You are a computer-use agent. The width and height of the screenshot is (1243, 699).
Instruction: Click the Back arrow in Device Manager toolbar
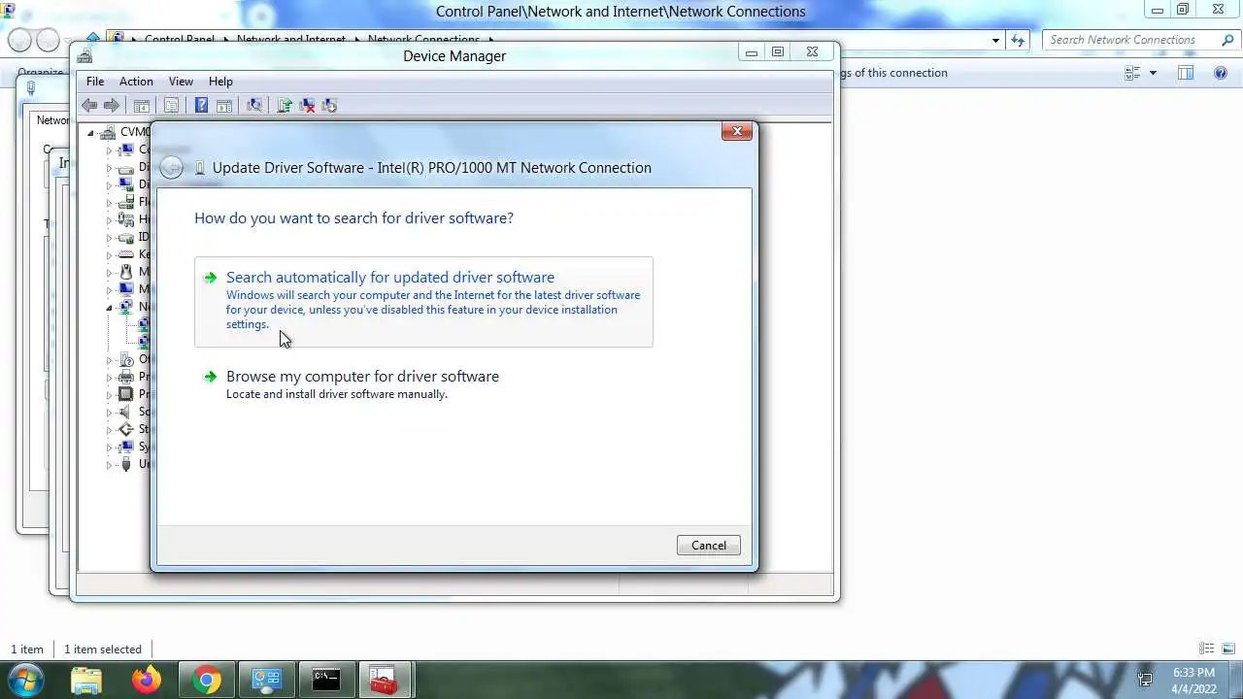(x=89, y=106)
